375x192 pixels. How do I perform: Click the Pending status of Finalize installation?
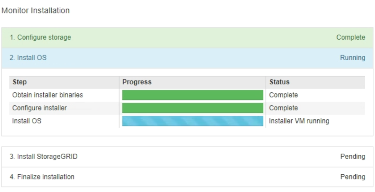(352, 177)
